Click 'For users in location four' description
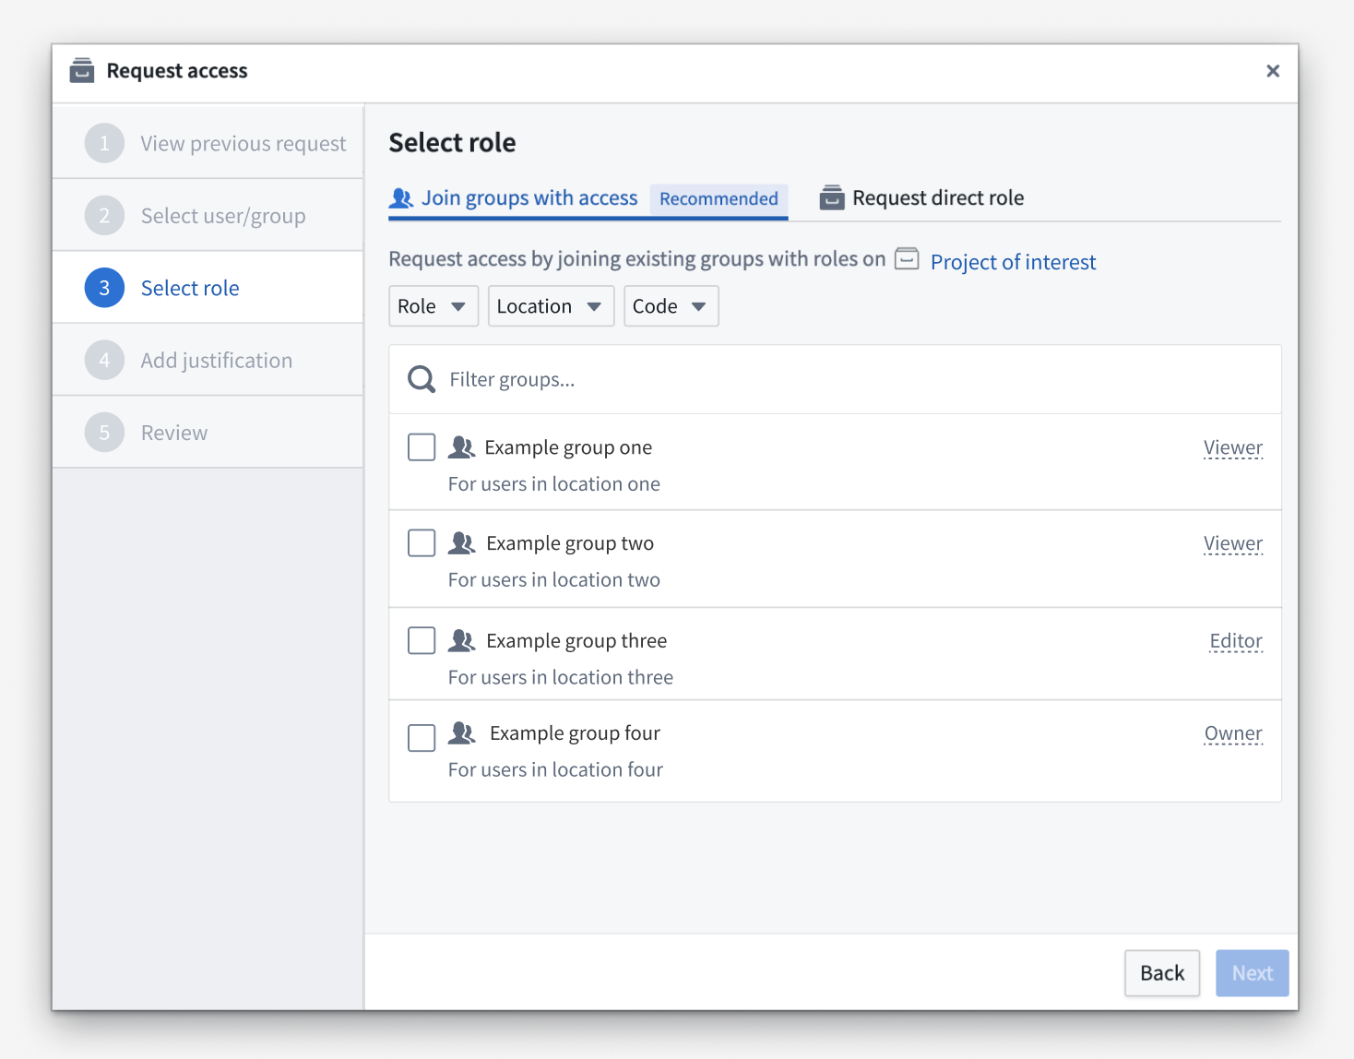 555,769
